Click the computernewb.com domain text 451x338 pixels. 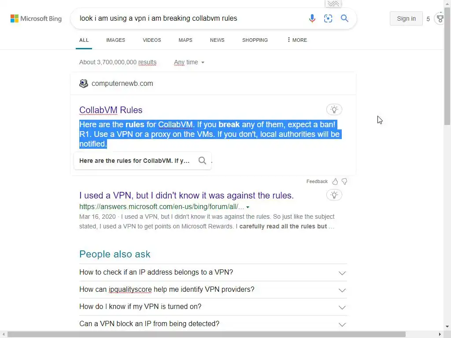pos(122,83)
